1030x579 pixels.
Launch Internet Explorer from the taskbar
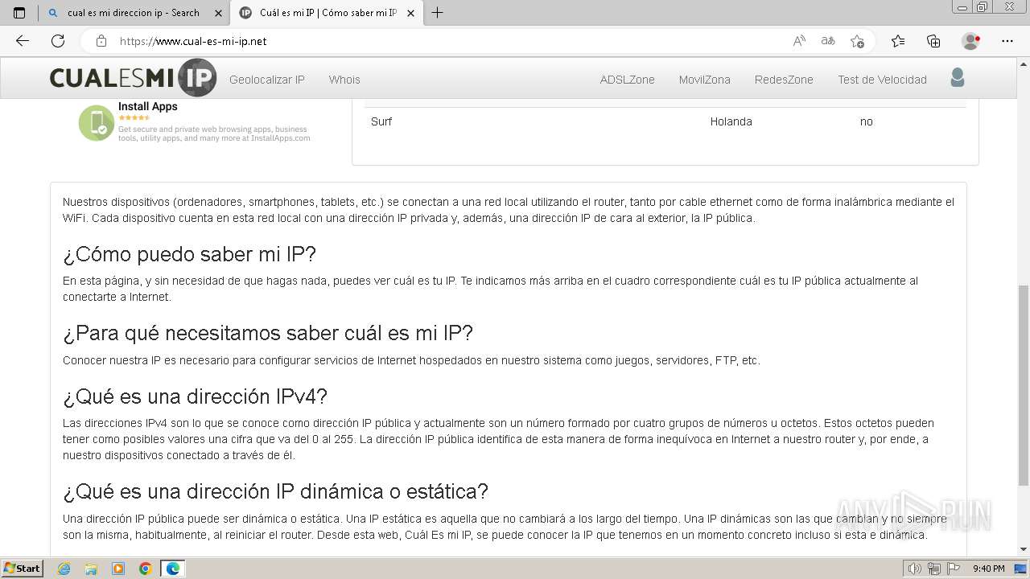[64, 569]
